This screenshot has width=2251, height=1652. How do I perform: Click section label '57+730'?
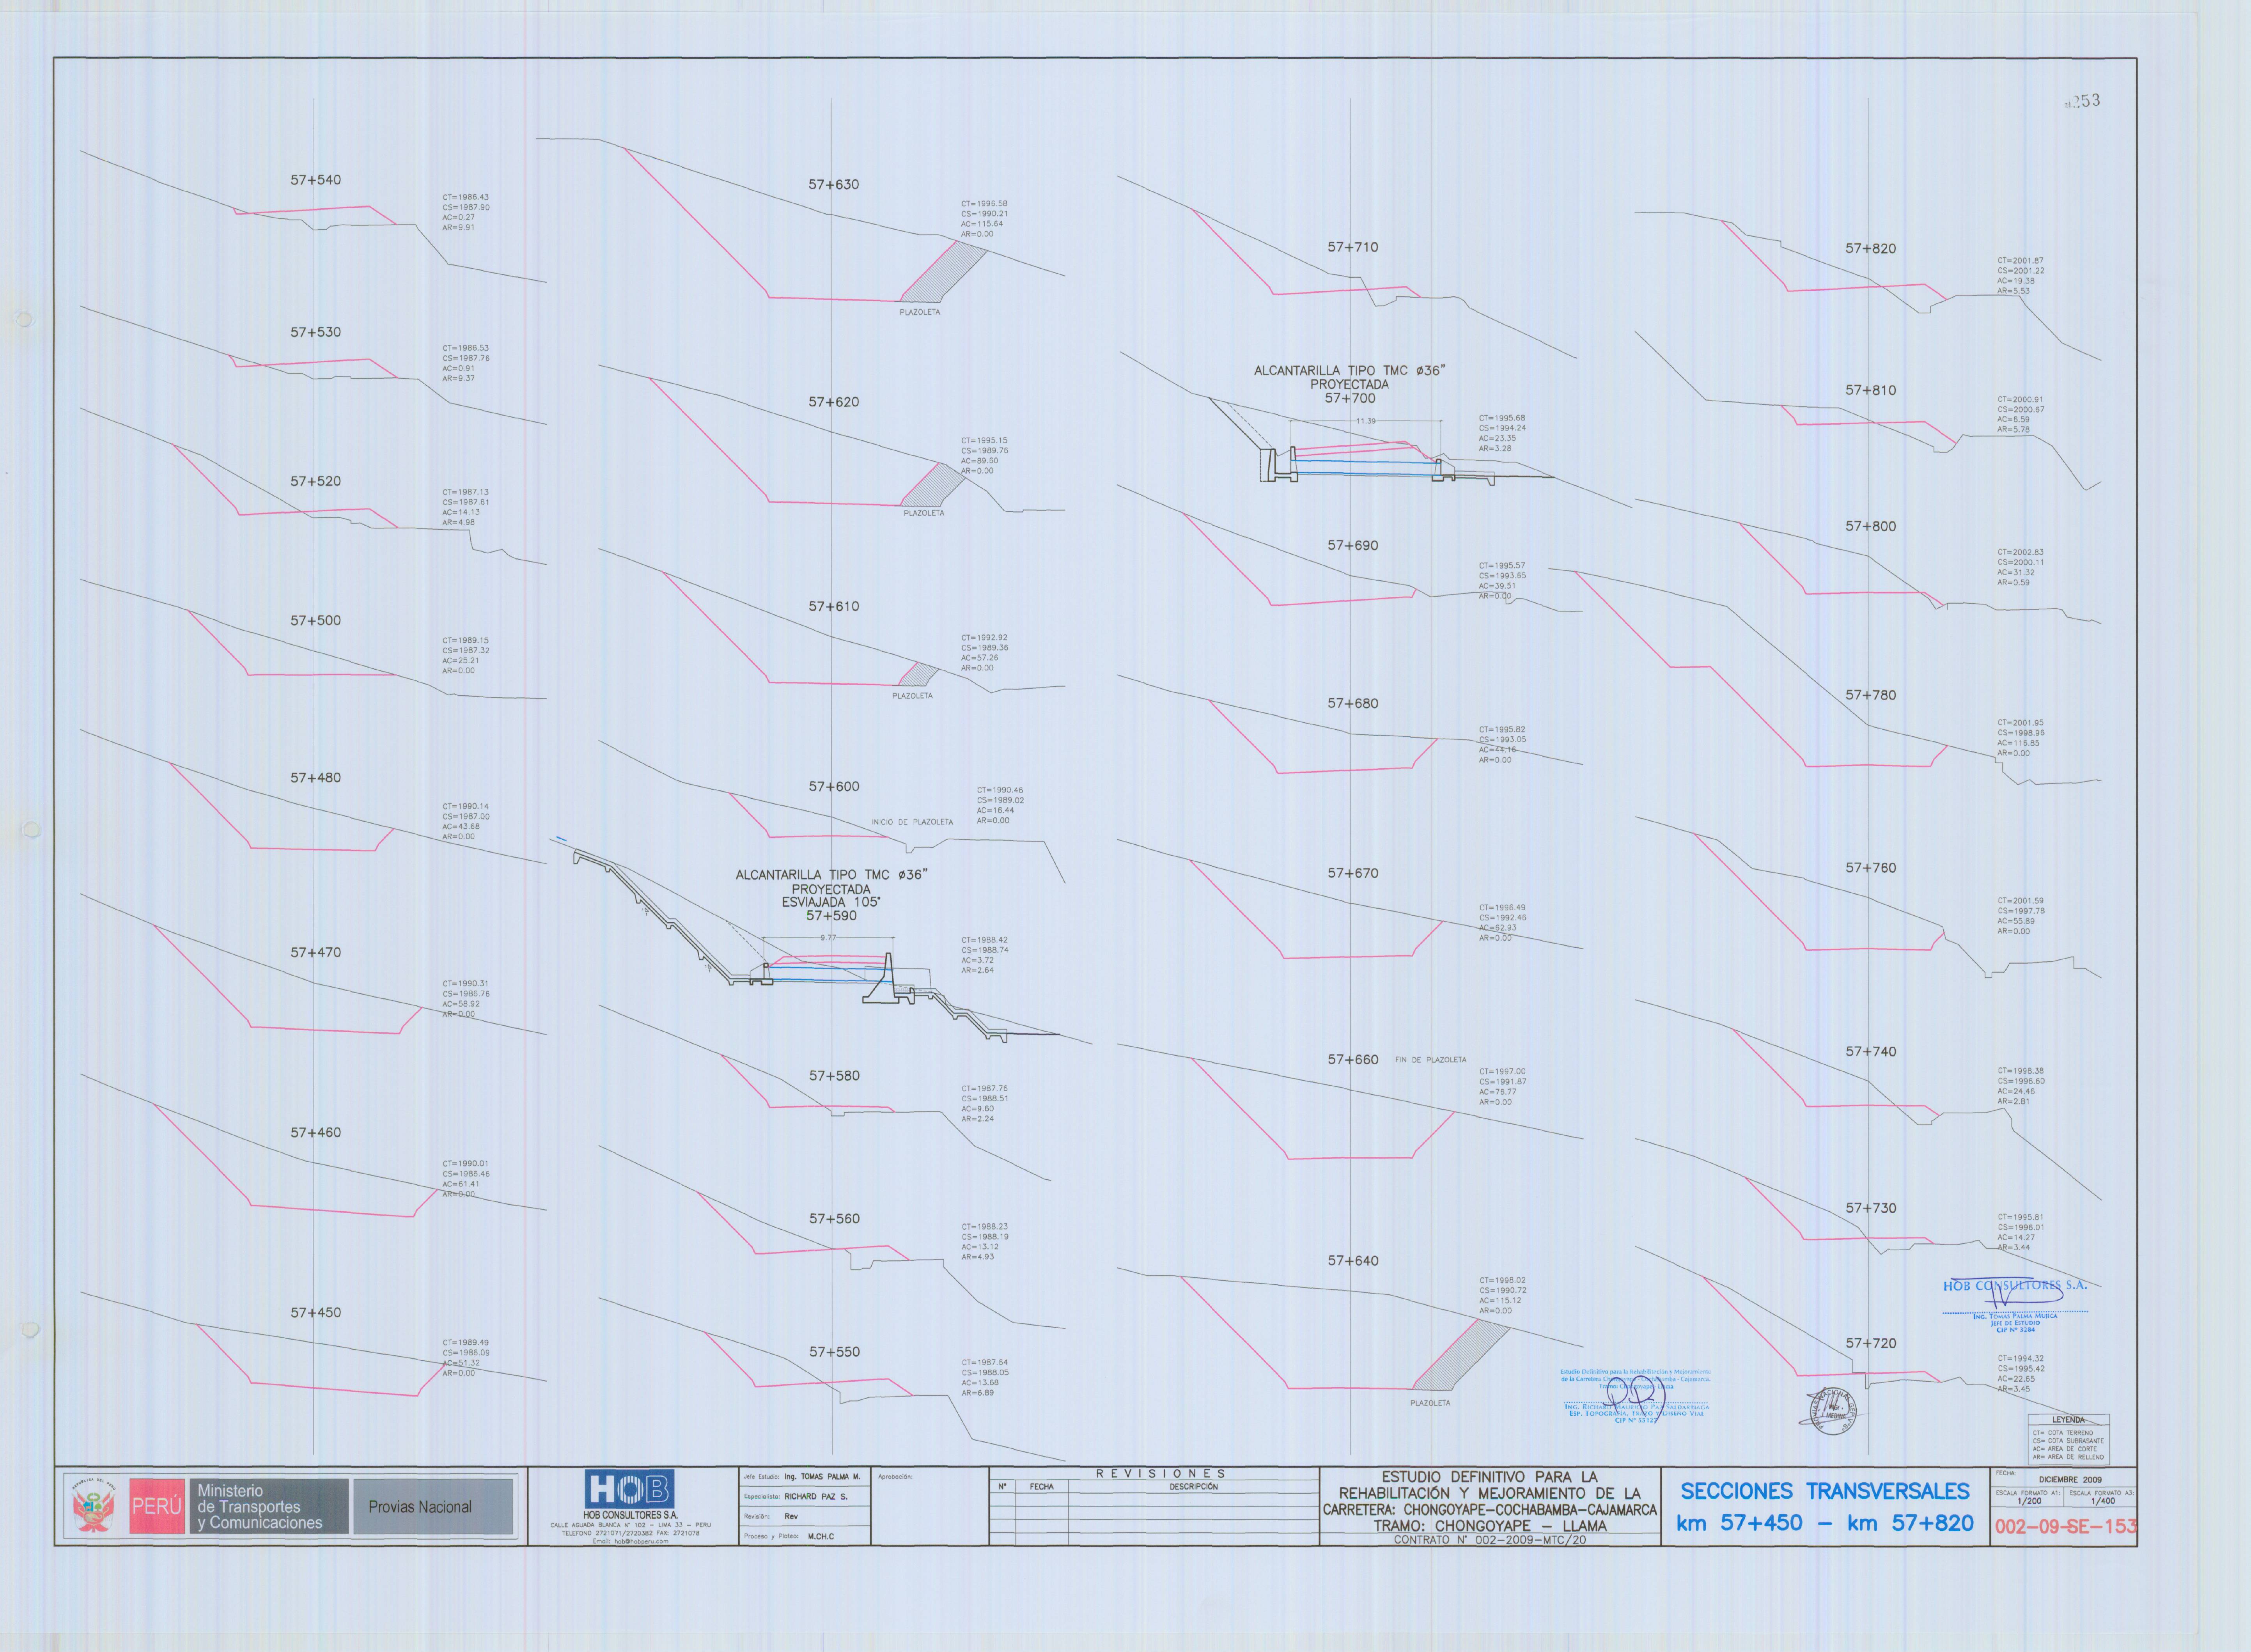(x=1871, y=1208)
